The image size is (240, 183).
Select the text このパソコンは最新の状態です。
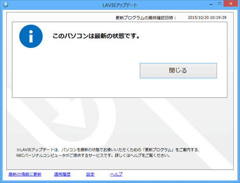point(96,36)
